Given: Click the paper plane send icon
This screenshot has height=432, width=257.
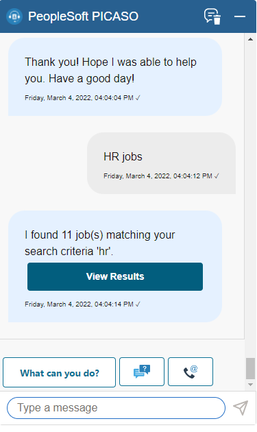Looking at the screenshot, I should pyautogui.click(x=241, y=408).
